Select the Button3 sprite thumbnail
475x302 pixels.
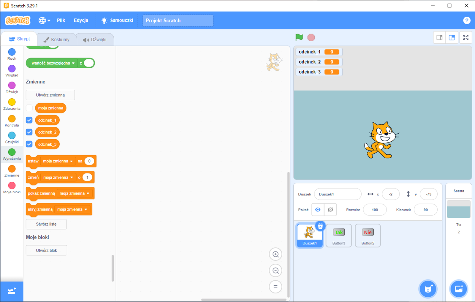click(338, 235)
